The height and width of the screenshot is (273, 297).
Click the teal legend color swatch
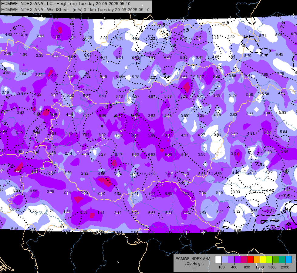pos(282,260)
